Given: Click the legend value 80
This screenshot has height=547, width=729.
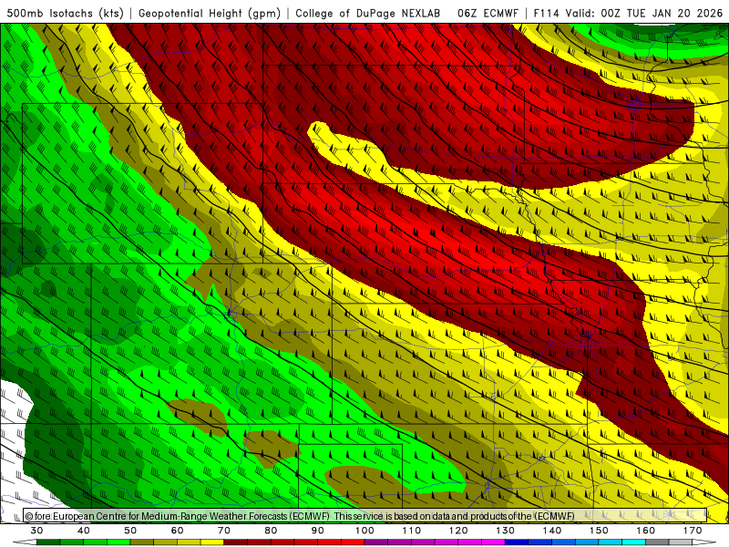Looking at the screenshot, I should [x=271, y=531].
